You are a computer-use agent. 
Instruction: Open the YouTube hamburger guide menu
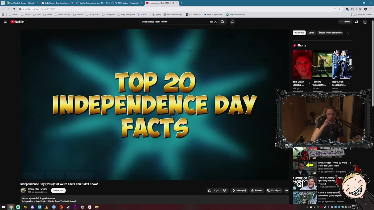tap(5, 22)
